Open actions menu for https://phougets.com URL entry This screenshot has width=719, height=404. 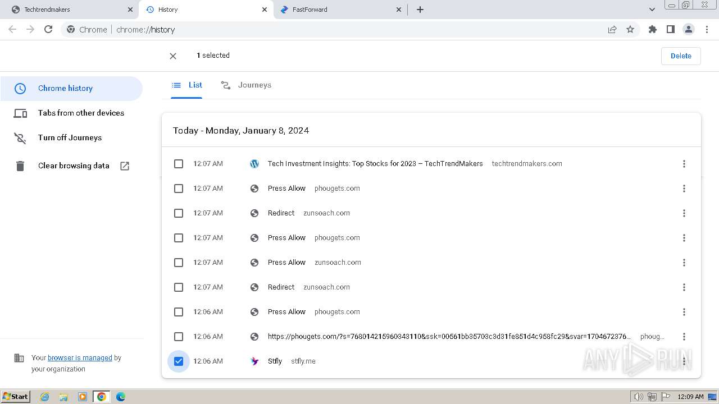(684, 337)
